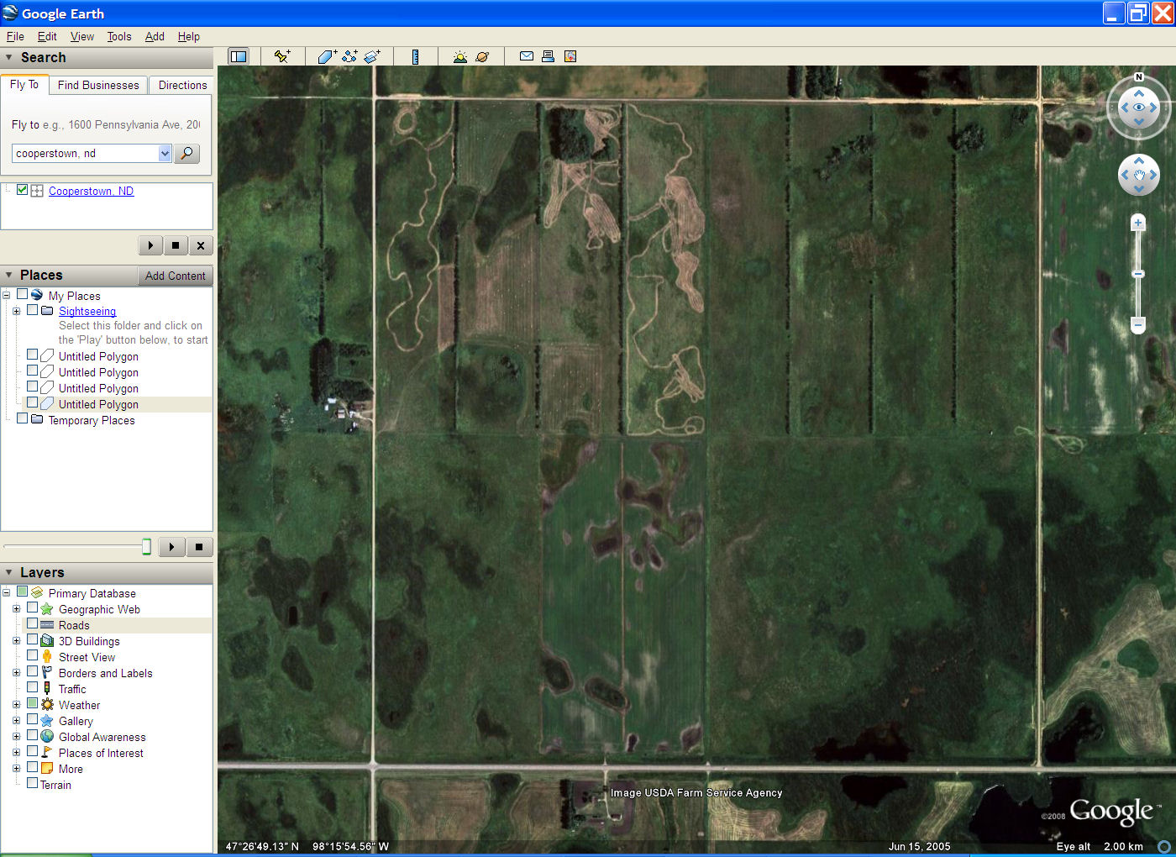Collapse the Primary Database tree node
1176x857 pixels.
[x=6, y=592]
